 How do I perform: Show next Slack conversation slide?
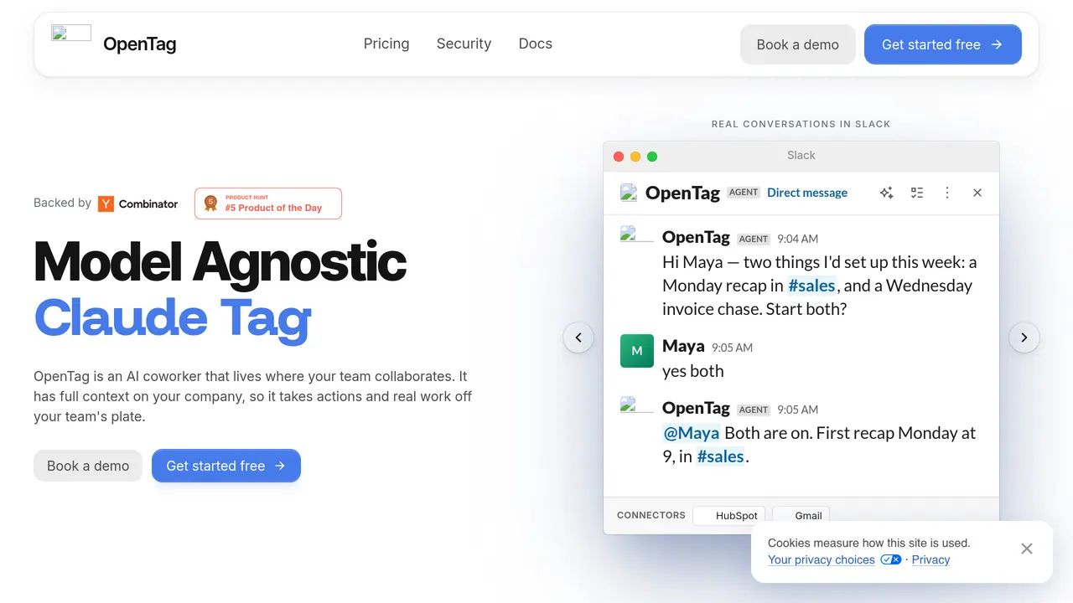coord(1024,338)
